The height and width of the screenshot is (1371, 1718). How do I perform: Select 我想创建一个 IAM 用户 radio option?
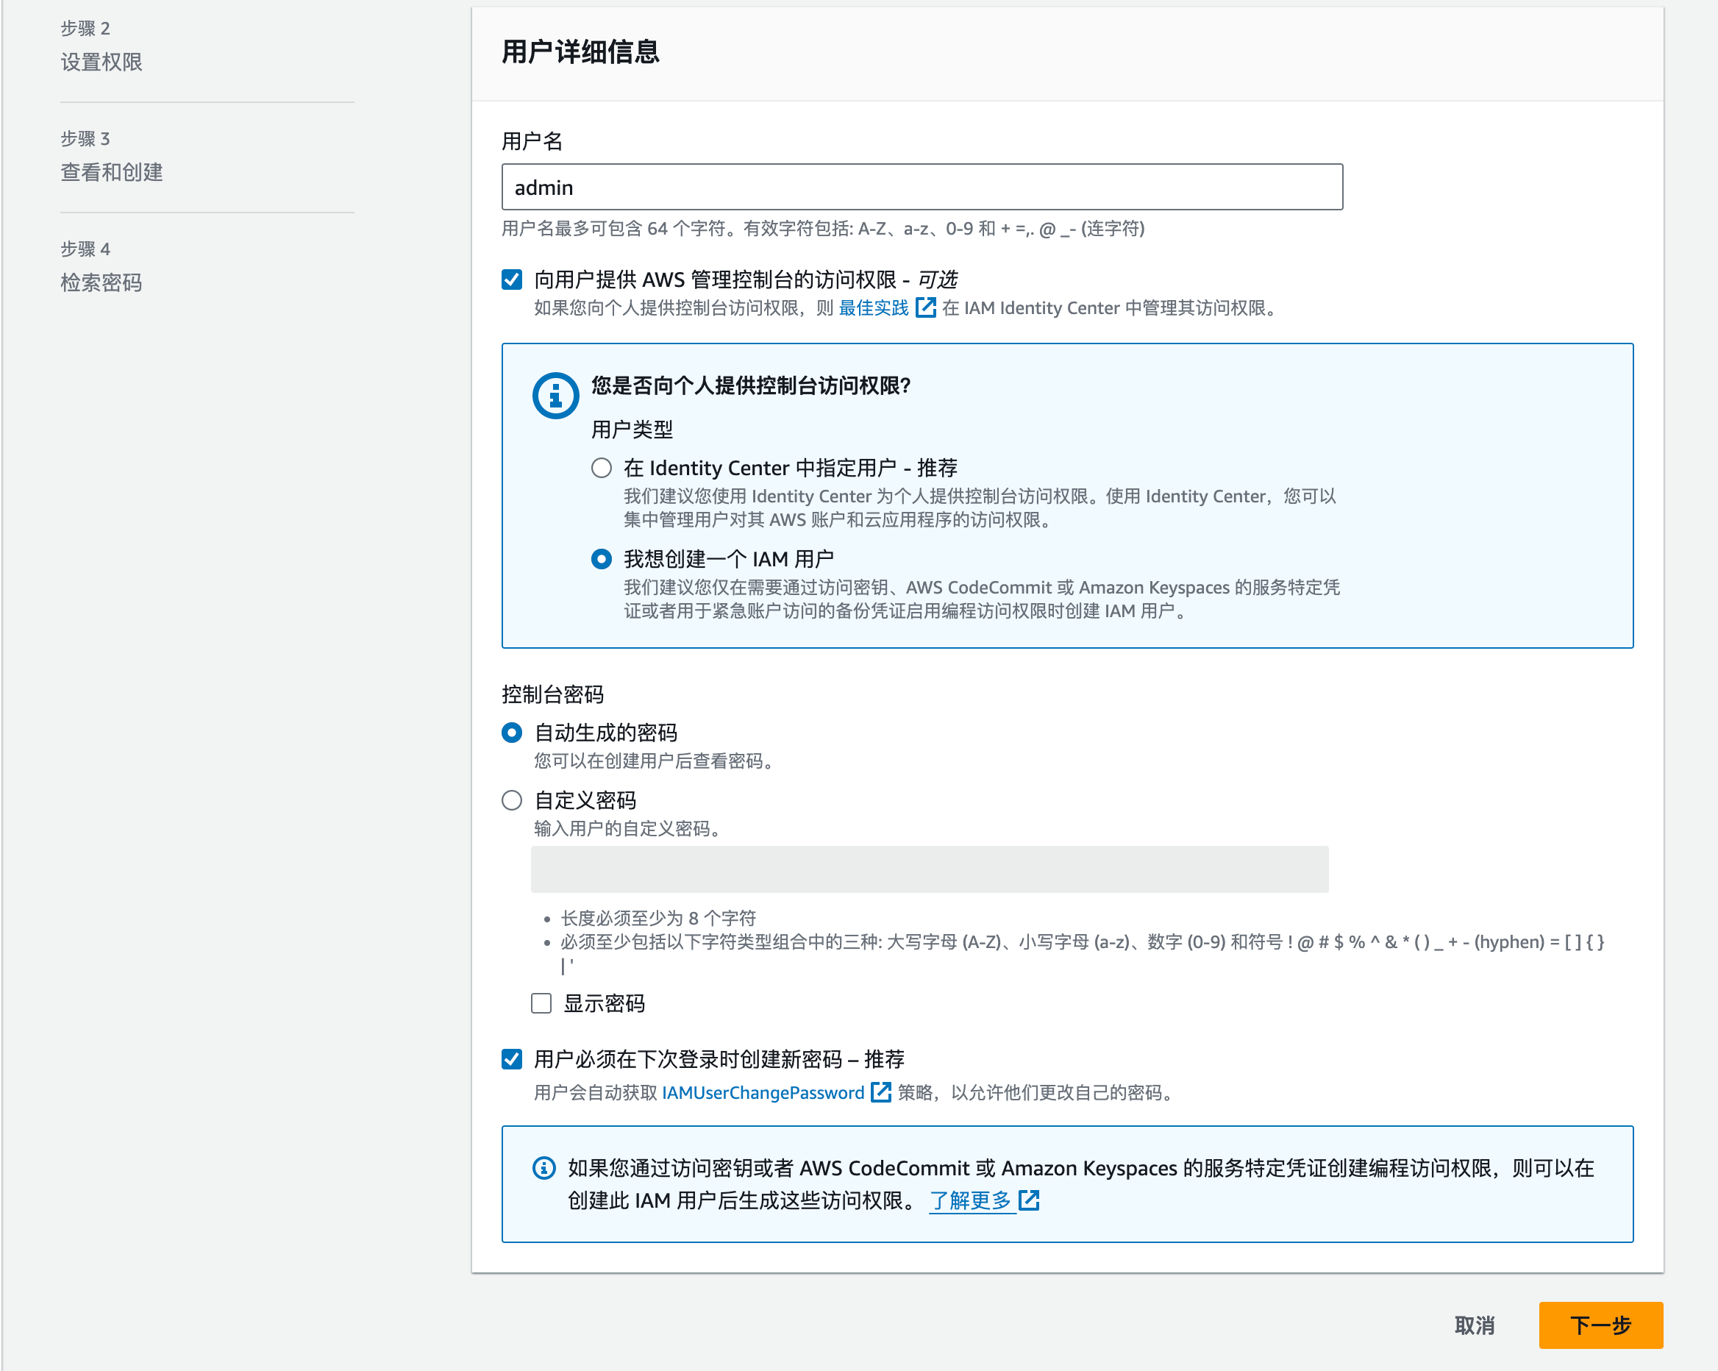(602, 560)
